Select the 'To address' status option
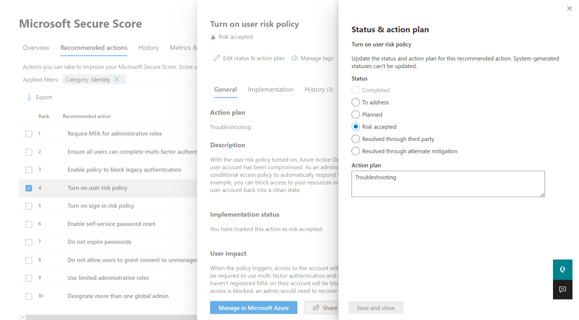Viewport: 579px width, 320px height. click(x=355, y=103)
